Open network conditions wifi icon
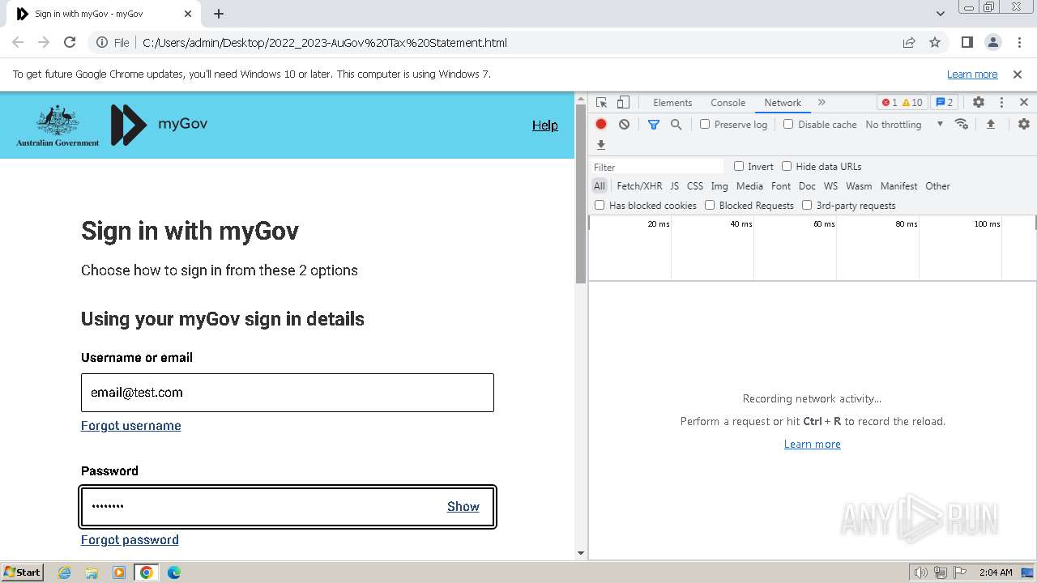Screen dimensions: 1037x583 click(x=962, y=124)
